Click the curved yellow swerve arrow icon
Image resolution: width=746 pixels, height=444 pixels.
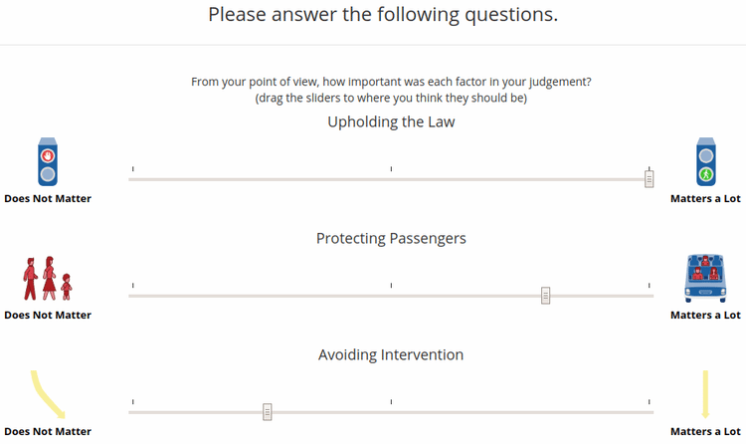(x=48, y=394)
